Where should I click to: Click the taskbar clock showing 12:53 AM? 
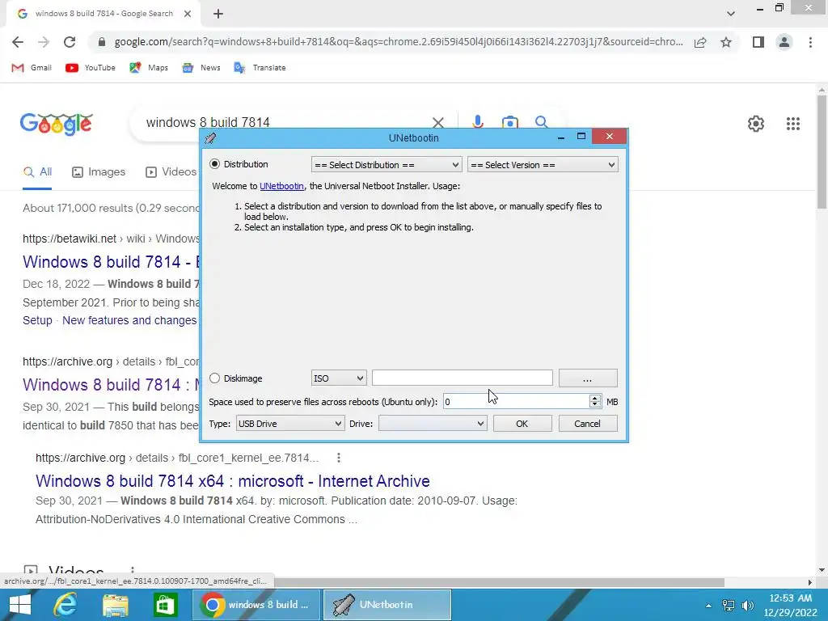coord(791,605)
